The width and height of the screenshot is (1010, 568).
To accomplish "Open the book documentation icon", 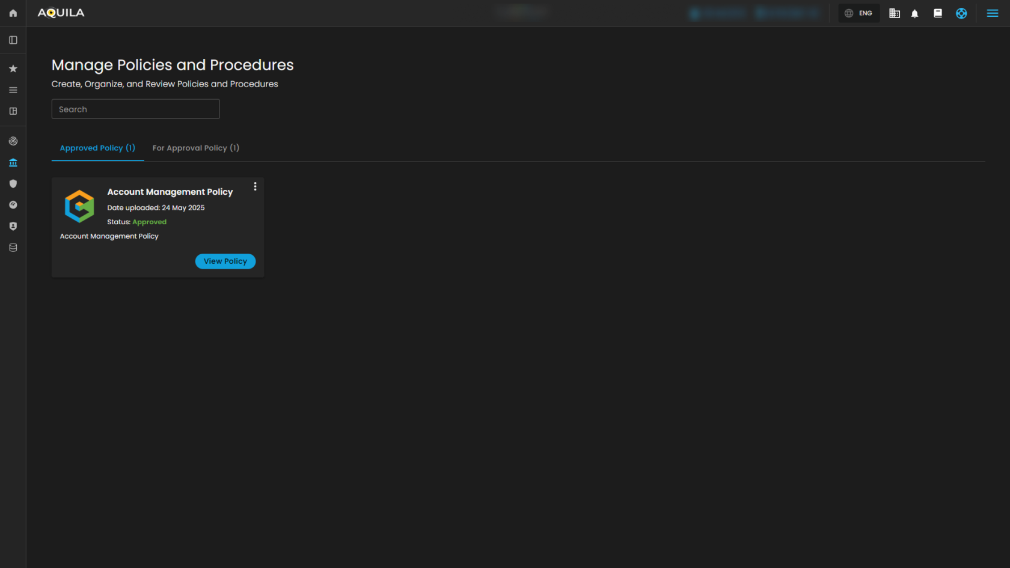I will tap(937, 13).
